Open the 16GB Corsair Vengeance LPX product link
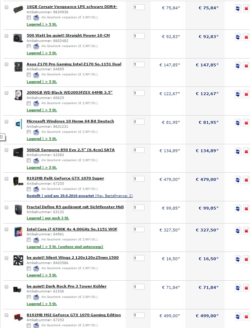 pos(72,7)
